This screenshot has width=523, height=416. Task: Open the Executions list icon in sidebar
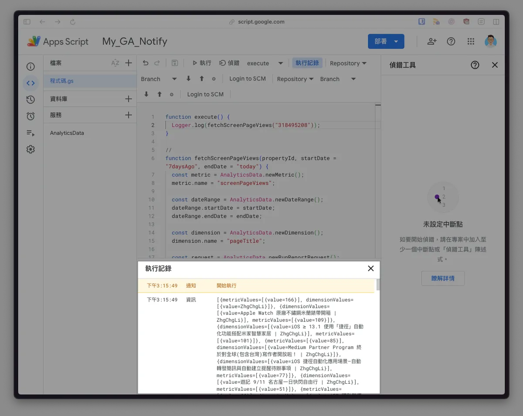(31, 133)
